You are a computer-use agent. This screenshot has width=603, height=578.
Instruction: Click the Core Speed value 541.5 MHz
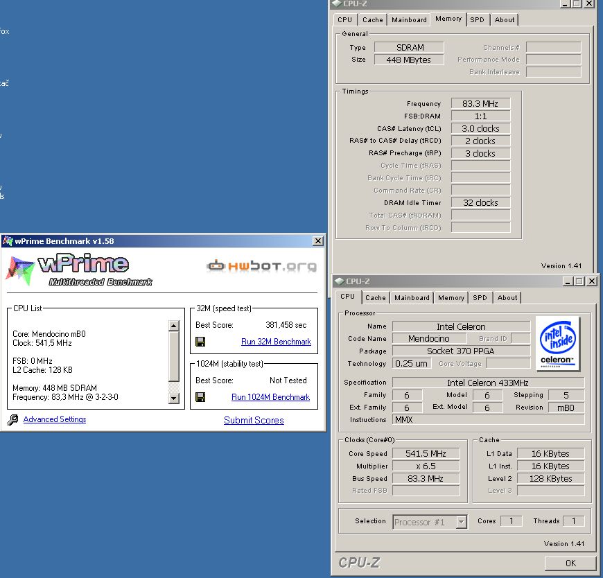[426, 453]
